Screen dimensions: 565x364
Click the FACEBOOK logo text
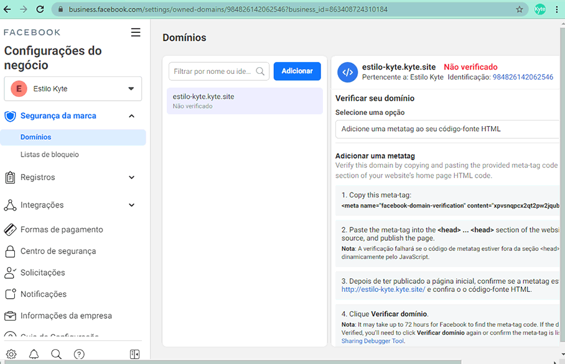click(x=32, y=32)
